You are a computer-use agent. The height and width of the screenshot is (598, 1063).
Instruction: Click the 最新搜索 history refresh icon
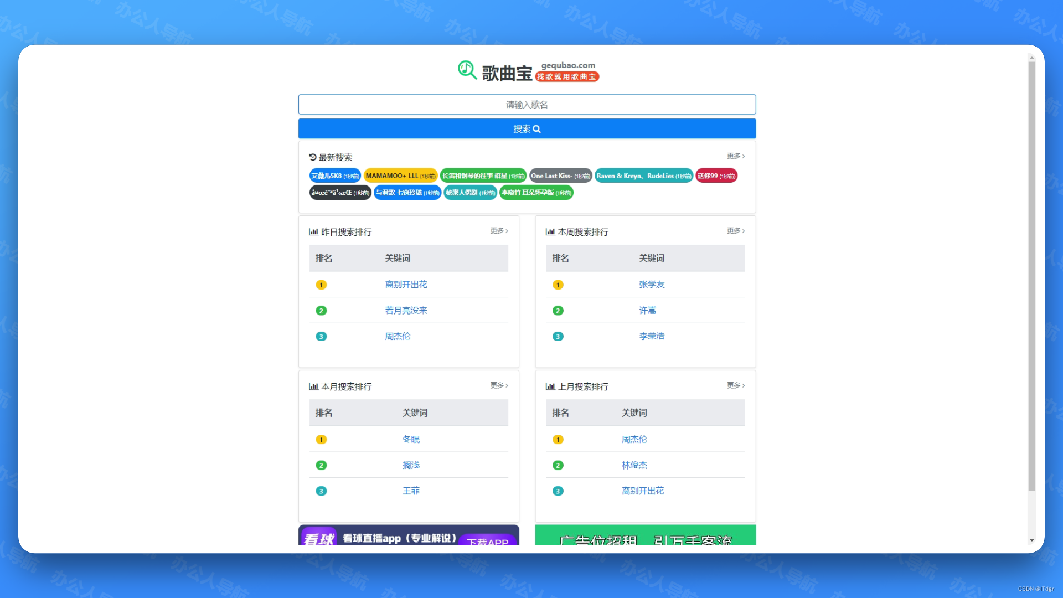tap(313, 157)
